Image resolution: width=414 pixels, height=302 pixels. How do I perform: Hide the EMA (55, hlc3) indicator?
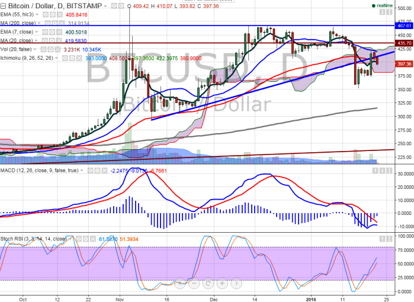46,15
